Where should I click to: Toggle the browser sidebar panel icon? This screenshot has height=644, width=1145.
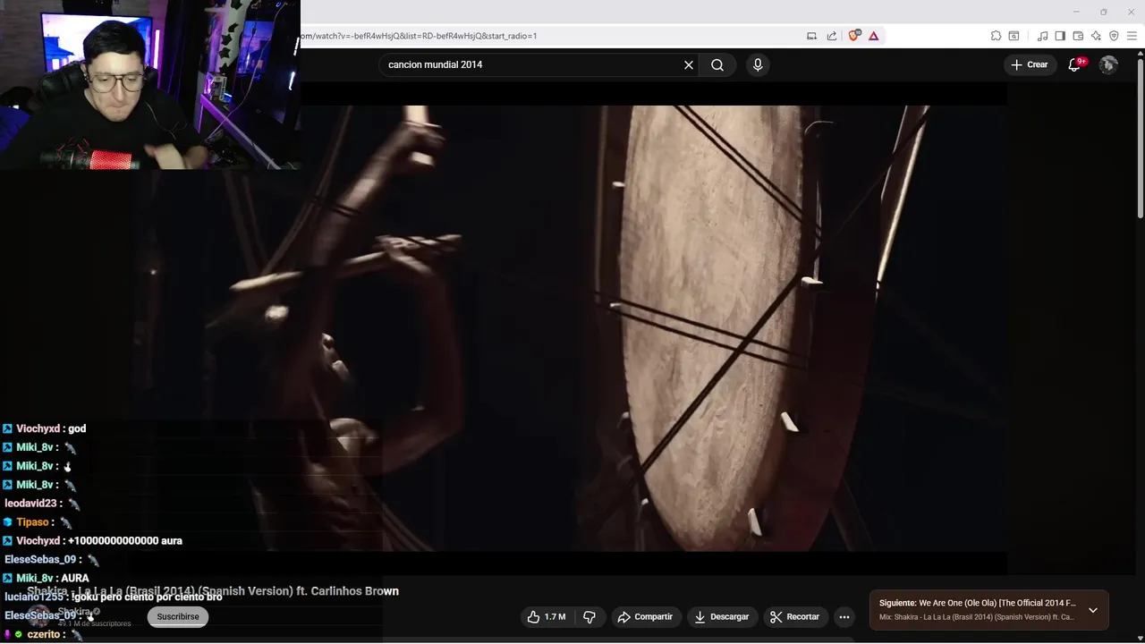click(x=1060, y=36)
